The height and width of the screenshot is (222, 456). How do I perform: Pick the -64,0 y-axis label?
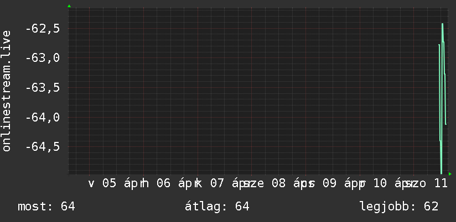pos(42,117)
